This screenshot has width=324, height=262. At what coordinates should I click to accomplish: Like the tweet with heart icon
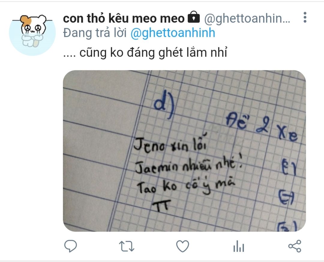click(182, 246)
